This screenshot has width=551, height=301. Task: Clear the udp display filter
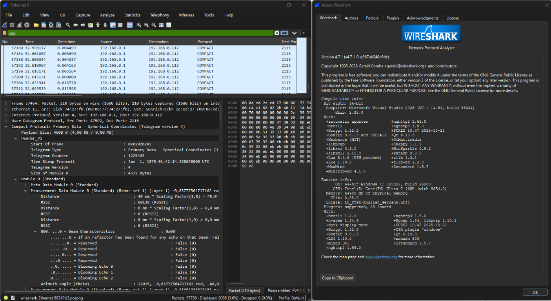[x=277, y=33]
